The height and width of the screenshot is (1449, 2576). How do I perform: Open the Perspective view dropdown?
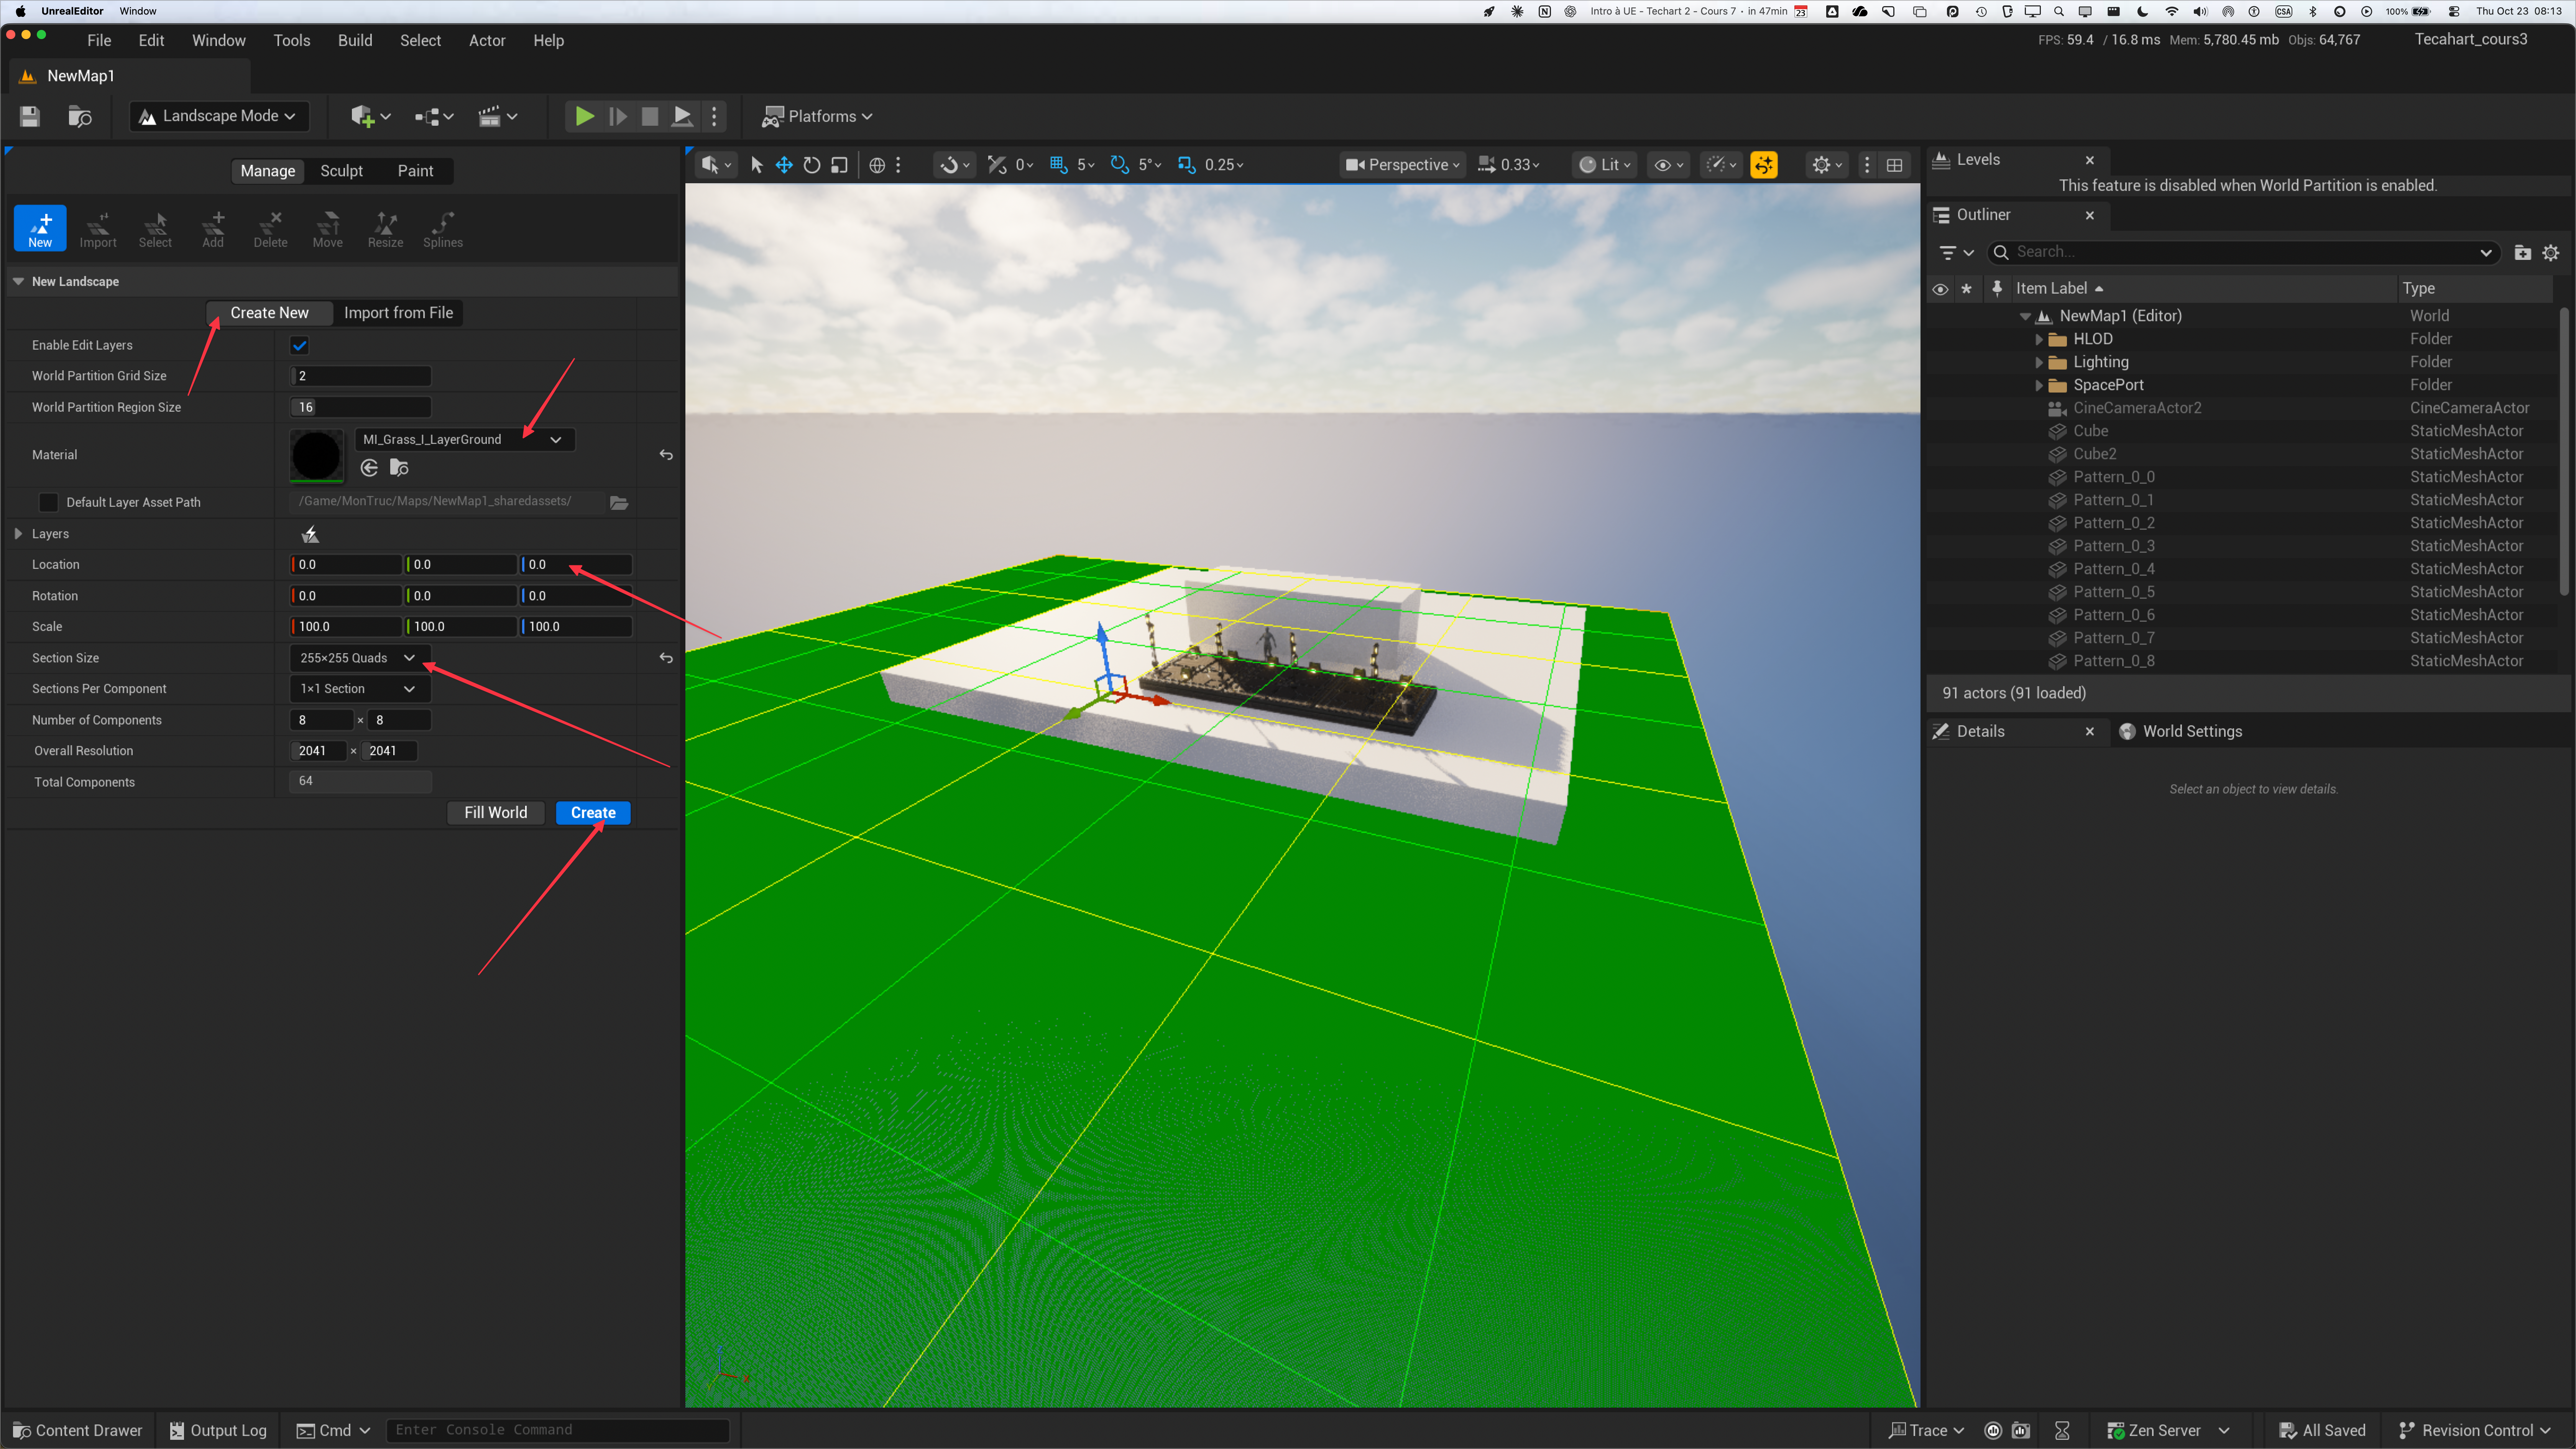[x=1403, y=165]
